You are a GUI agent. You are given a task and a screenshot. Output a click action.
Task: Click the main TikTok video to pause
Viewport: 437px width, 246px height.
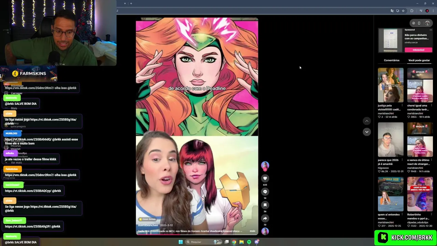pyautogui.click(x=197, y=126)
